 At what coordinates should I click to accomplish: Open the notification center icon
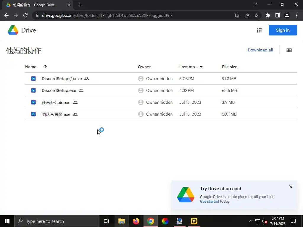pos(293,221)
